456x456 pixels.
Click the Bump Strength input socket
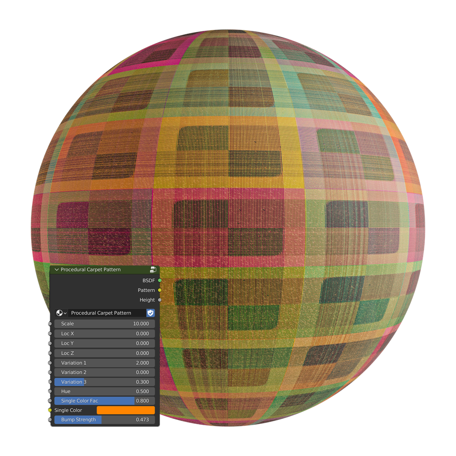[x=50, y=419]
